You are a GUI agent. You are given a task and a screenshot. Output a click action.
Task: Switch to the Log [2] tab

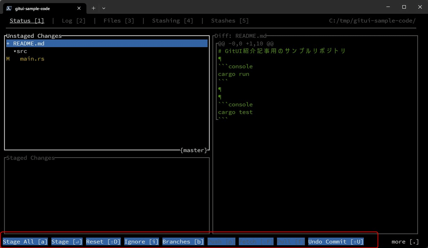pyautogui.click(x=73, y=21)
